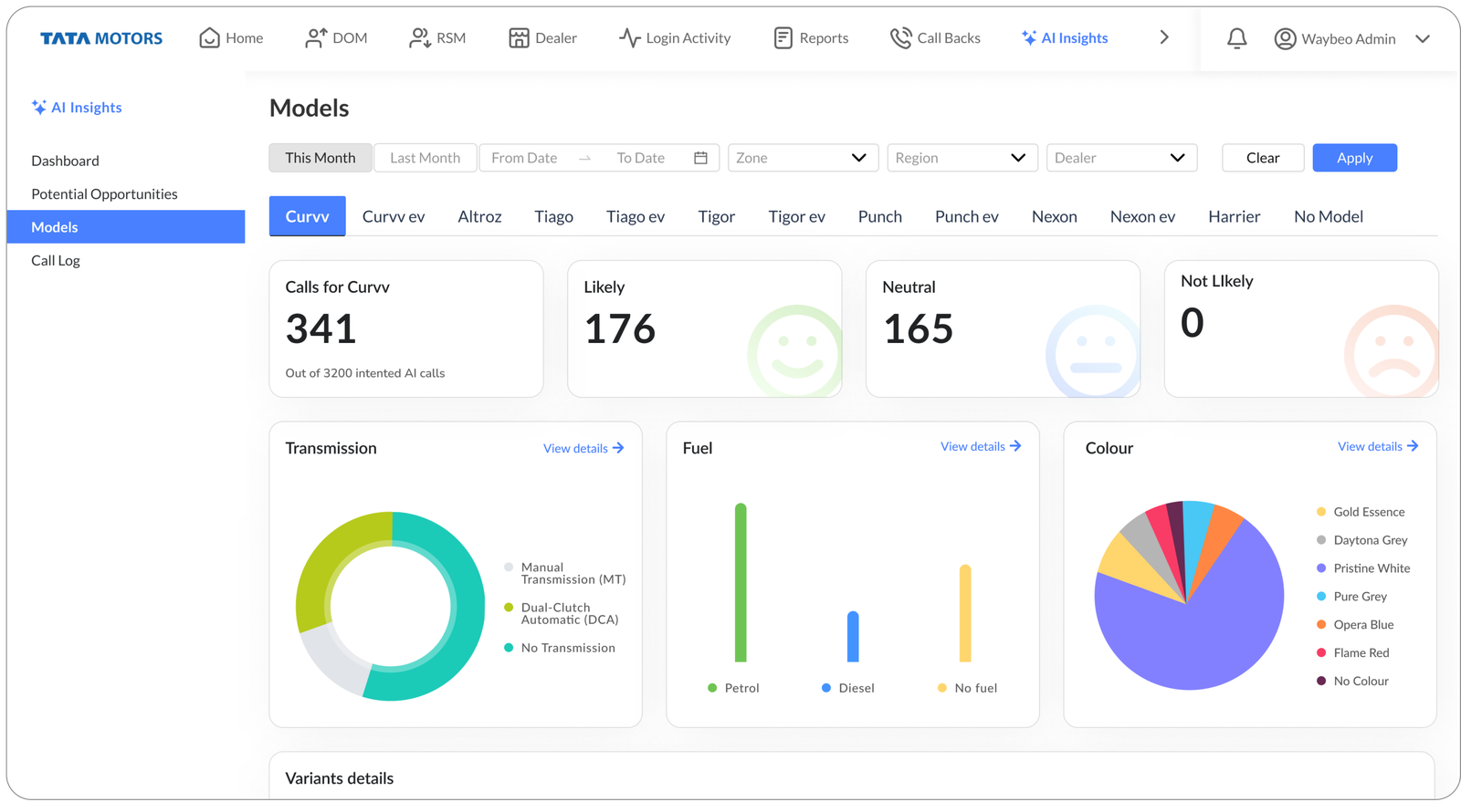Open the Region dropdown
1461x802 pixels.
coord(962,158)
